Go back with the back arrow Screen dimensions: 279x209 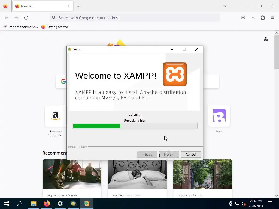coord(7,18)
